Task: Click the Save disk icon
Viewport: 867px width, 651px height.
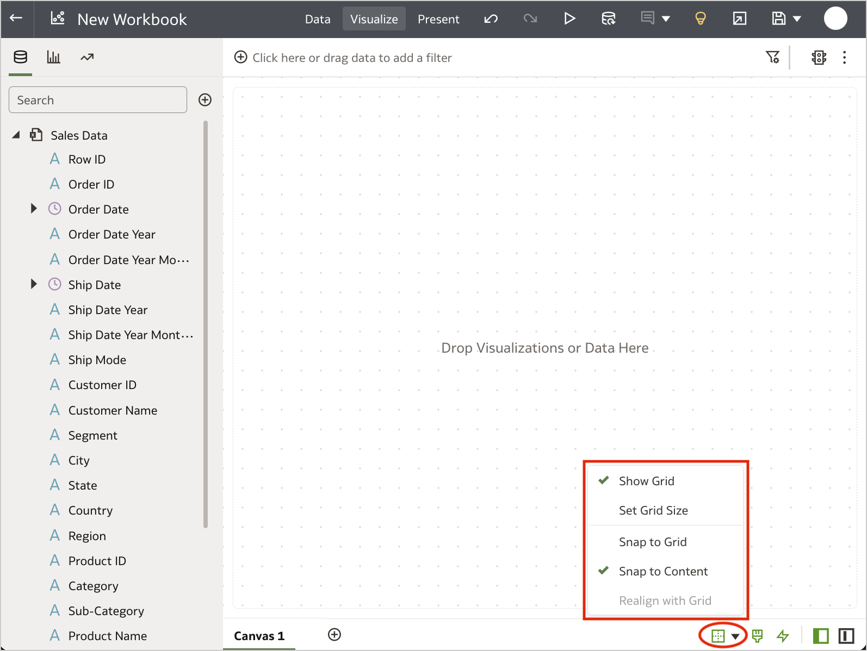Action: coord(779,19)
